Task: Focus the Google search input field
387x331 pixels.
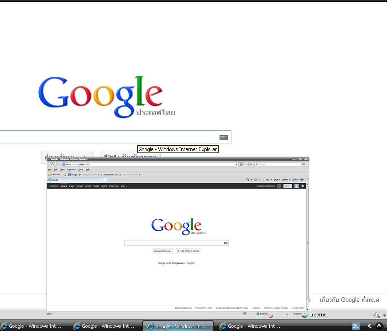Action: tap(115, 137)
